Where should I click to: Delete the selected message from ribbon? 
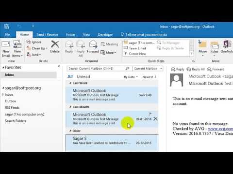55,47
